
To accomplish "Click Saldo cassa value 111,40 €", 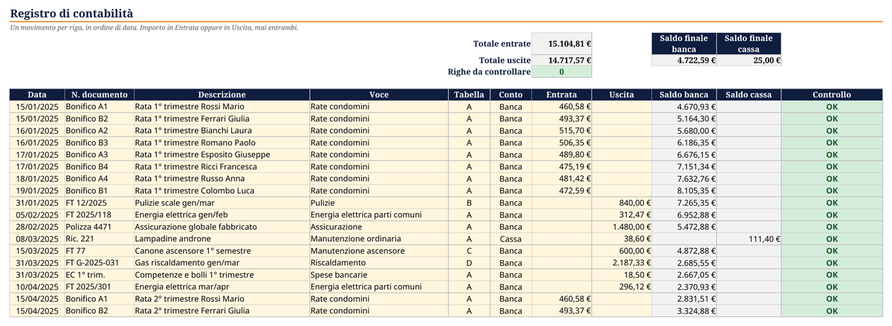I will coord(749,239).
